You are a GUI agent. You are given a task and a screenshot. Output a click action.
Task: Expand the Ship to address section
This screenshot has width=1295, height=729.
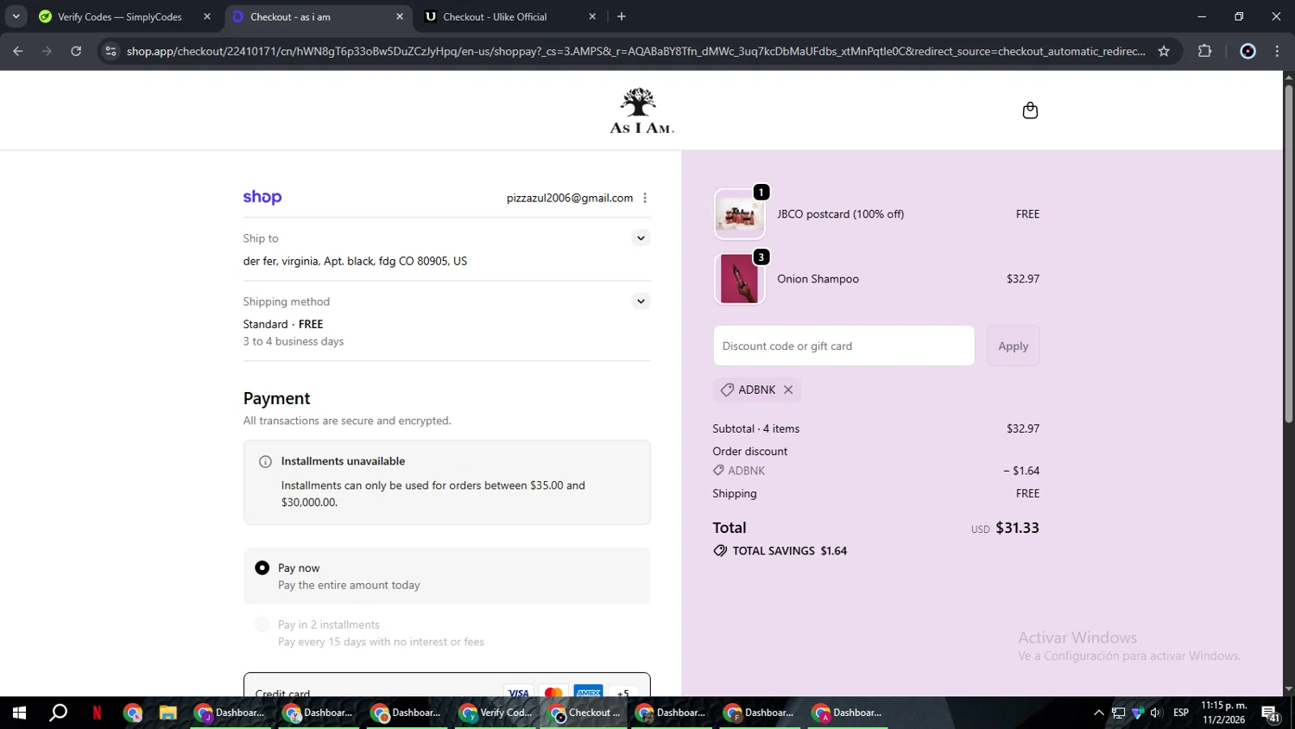pos(641,238)
